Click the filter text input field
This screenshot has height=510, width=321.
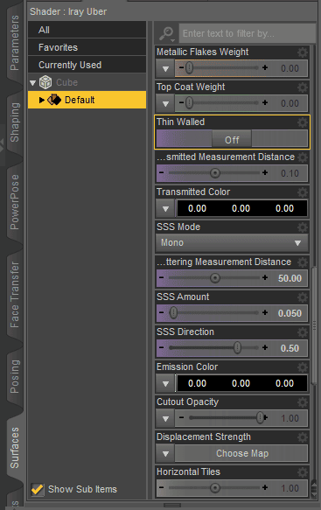[x=248, y=33]
